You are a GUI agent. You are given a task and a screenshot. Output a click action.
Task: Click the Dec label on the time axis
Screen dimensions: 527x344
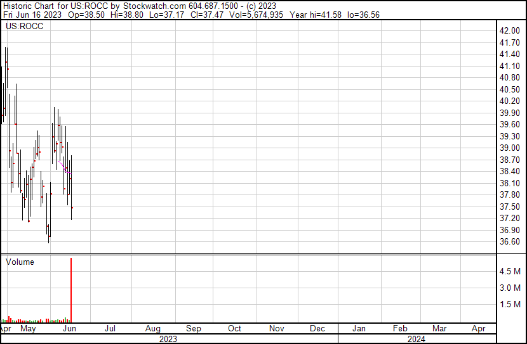tap(317, 329)
